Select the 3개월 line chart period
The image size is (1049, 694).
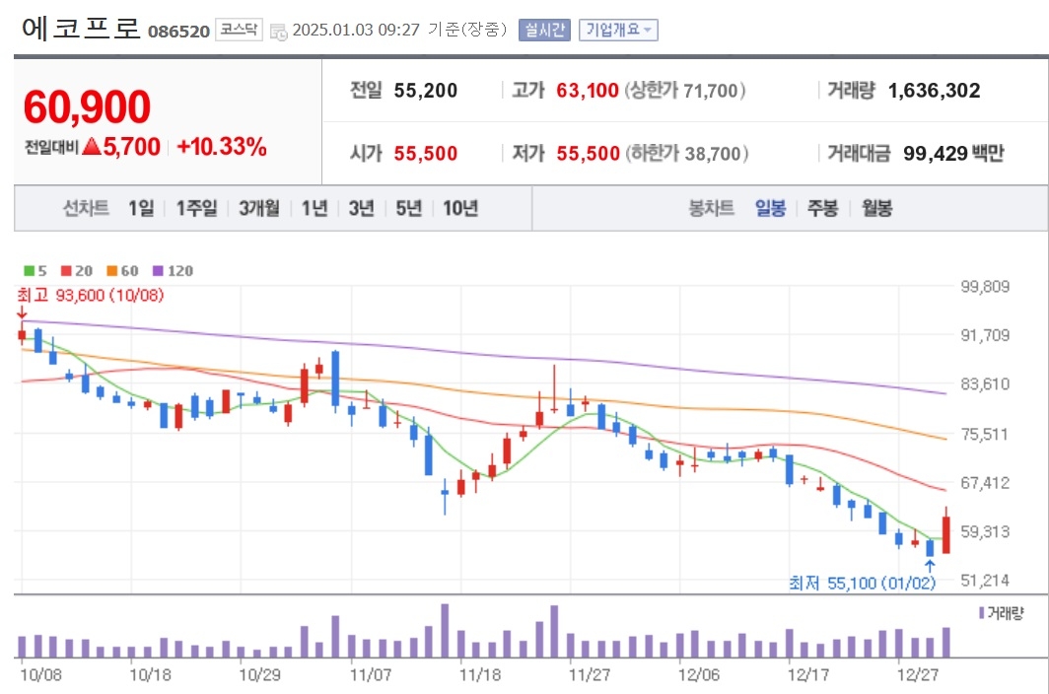coord(259,208)
